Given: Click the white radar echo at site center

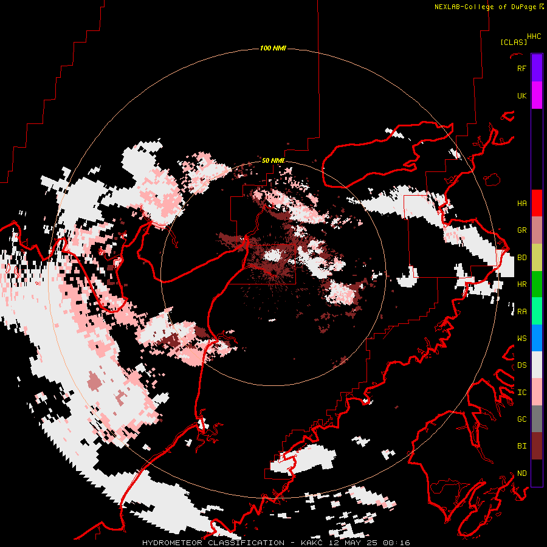Looking at the screenshot, I should point(273,256).
